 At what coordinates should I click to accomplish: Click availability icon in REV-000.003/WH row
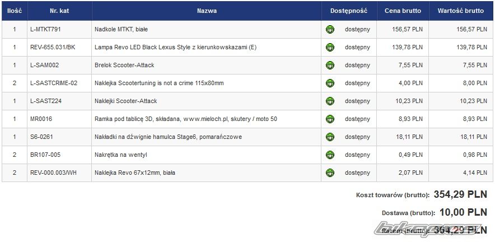(x=330, y=173)
